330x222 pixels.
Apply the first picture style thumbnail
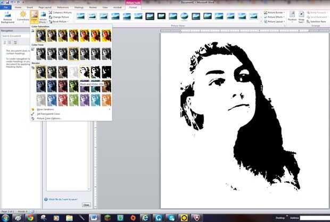coord(80,16)
